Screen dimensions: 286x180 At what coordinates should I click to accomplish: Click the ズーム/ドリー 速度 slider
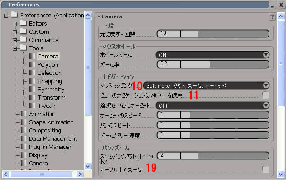[225, 135]
